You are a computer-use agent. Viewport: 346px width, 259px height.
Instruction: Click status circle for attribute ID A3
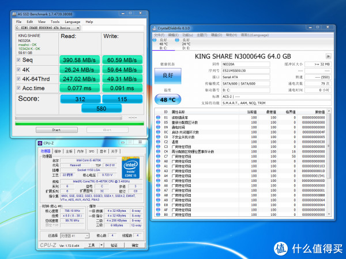point(158,171)
